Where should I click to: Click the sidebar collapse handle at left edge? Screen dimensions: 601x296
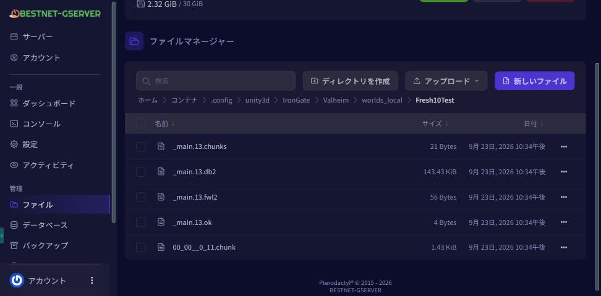1,235
